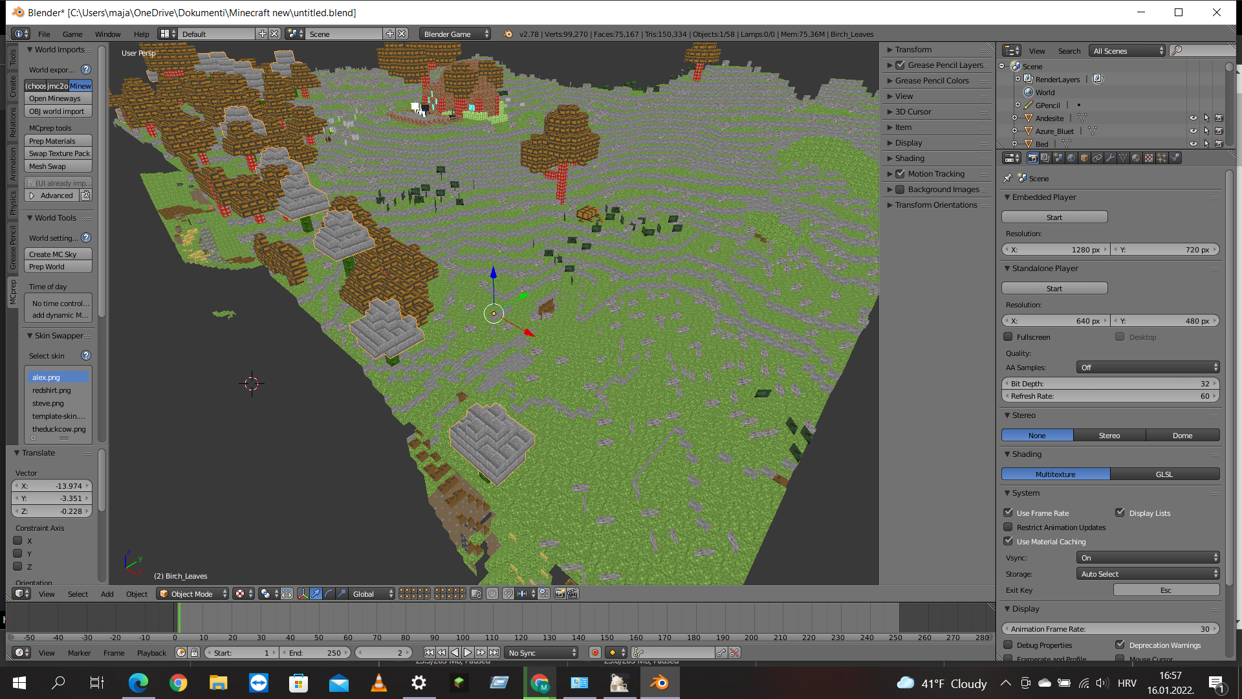This screenshot has height=699, width=1242.
Task: Expand the Azure_Bluet outliner entry
Action: point(1014,131)
